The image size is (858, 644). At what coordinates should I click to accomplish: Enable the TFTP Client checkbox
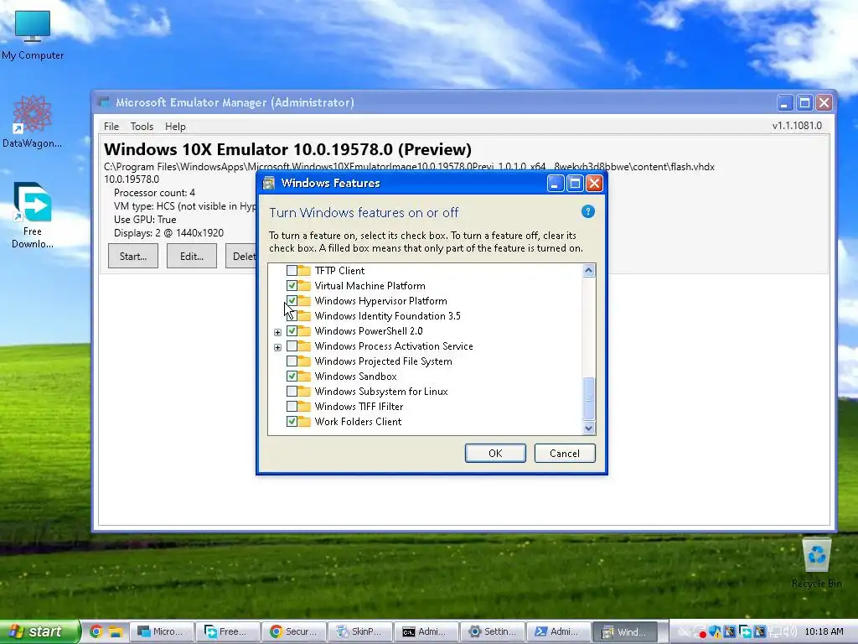tap(292, 271)
